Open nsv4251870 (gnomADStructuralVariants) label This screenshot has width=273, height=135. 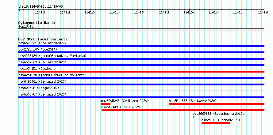tap(52, 75)
